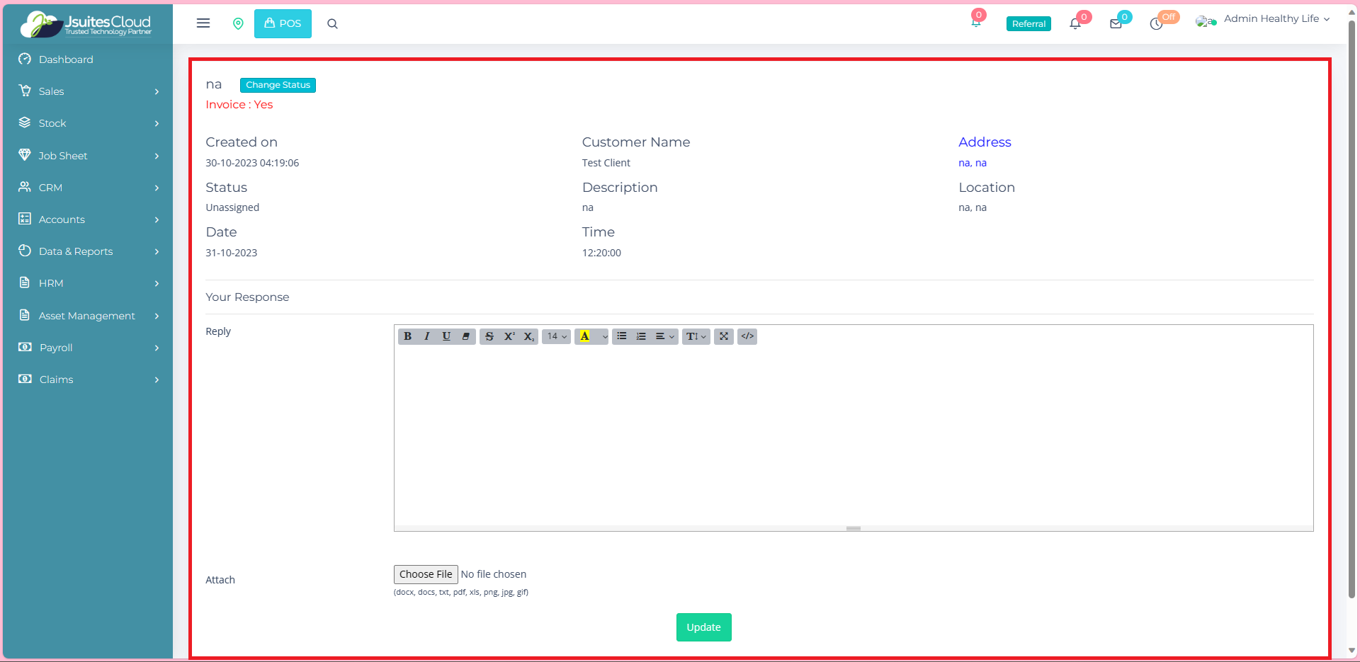Click the Choose File attachment button
This screenshot has height=662, width=1360.
tap(425, 574)
